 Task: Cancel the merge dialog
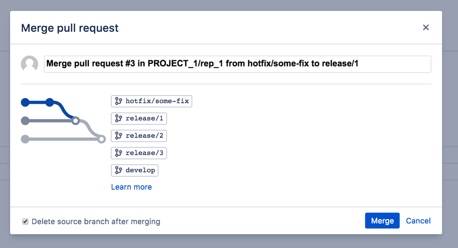pos(418,221)
